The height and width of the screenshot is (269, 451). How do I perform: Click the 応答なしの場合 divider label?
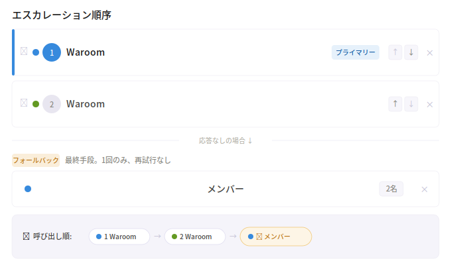(x=225, y=140)
